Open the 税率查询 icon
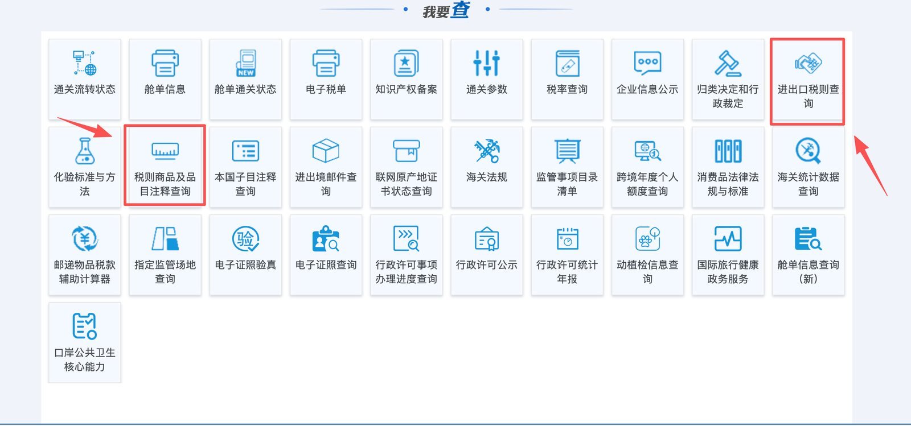The image size is (911, 426). pos(567,63)
